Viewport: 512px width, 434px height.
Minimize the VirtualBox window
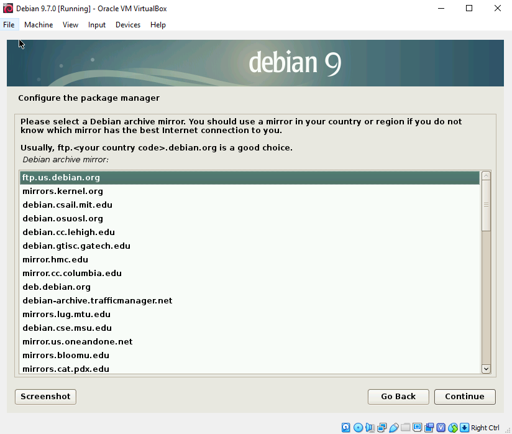coord(441,8)
